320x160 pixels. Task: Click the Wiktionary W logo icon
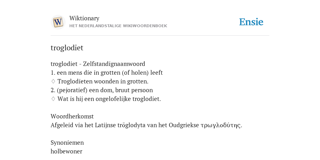coord(58,22)
